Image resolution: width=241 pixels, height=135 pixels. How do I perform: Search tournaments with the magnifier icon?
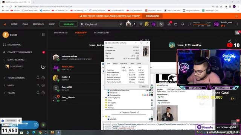pyautogui.click(x=38, y=78)
